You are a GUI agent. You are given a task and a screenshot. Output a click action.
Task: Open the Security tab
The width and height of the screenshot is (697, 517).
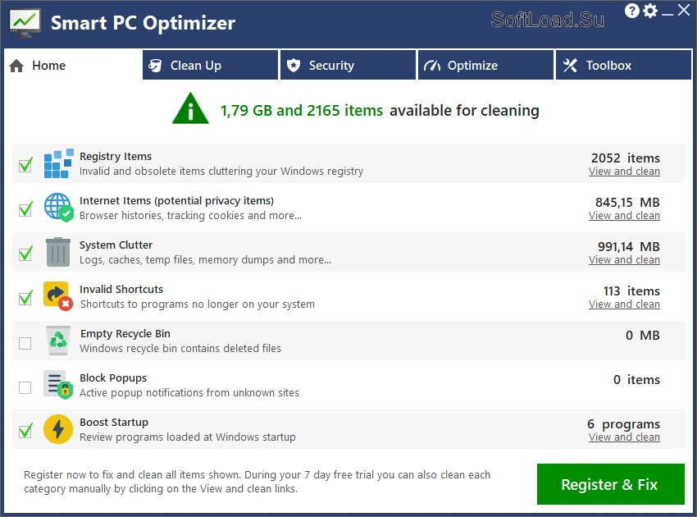coord(348,65)
